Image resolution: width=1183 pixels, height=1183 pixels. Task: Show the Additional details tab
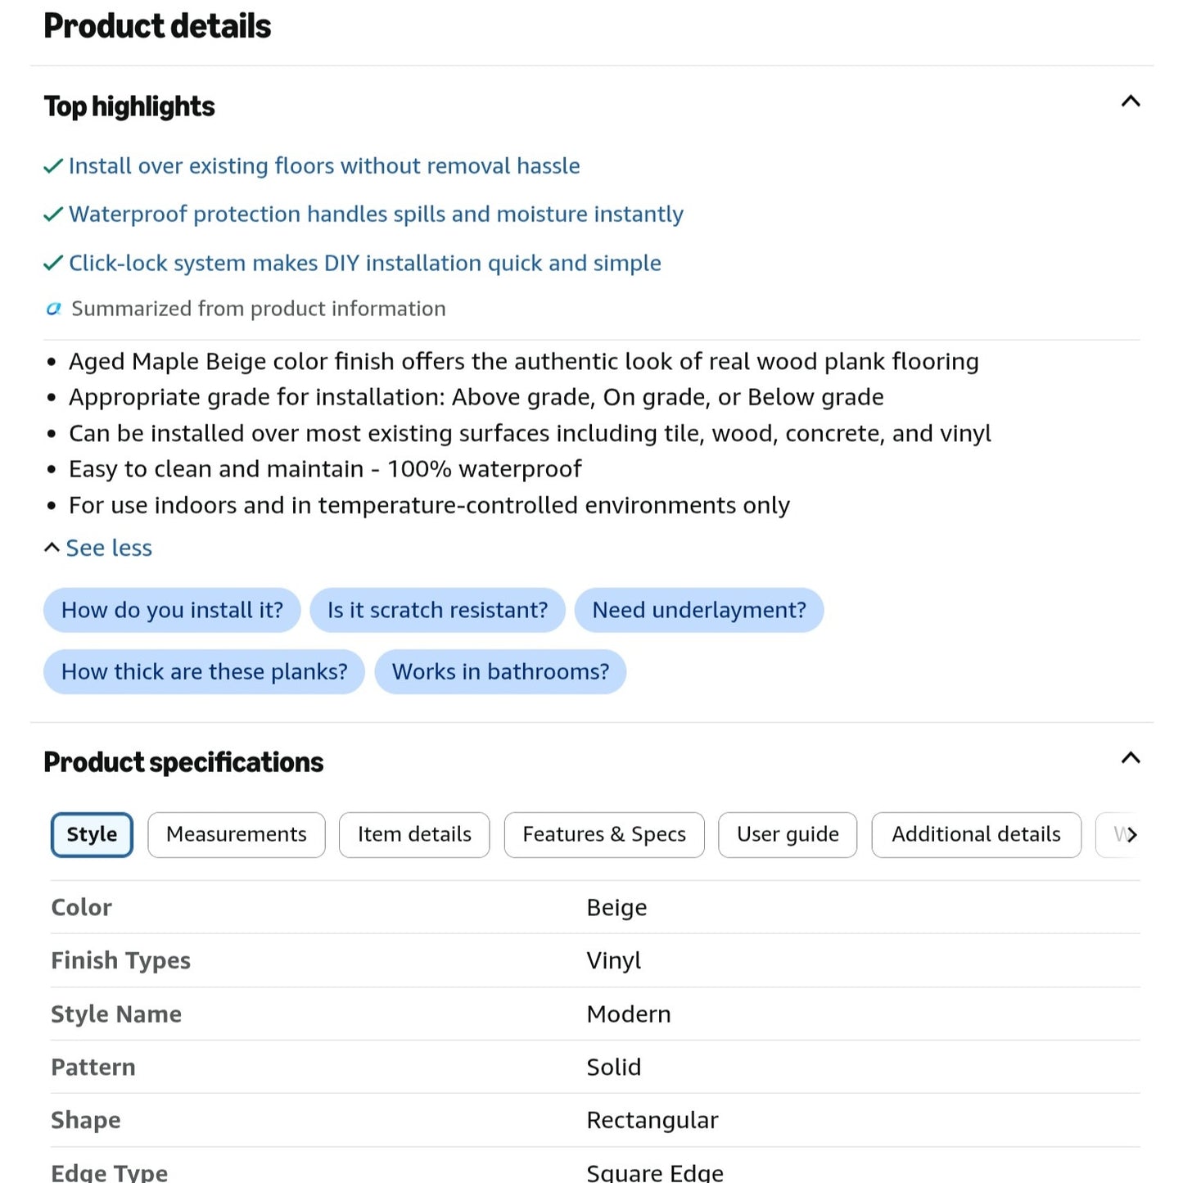click(x=976, y=834)
